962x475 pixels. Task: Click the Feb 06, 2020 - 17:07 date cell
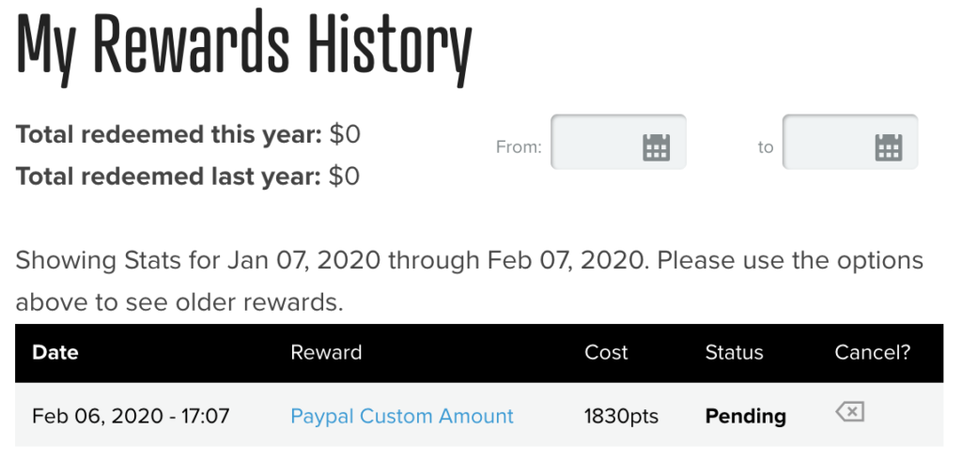131,416
